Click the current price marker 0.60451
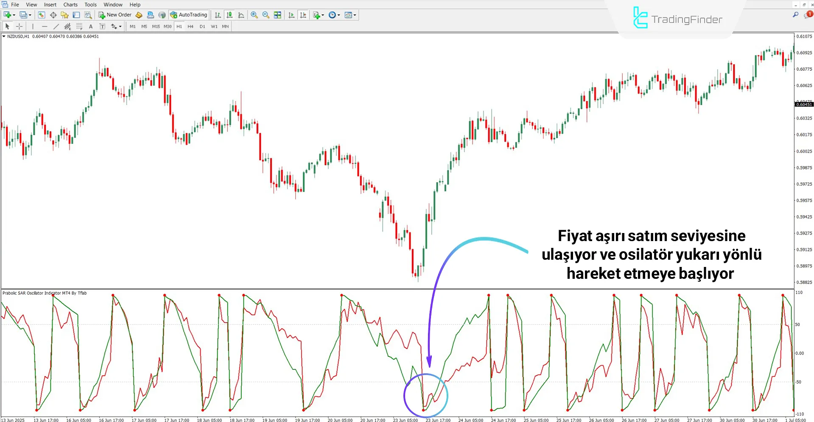Viewport: 814px width, 422px height. [x=804, y=104]
